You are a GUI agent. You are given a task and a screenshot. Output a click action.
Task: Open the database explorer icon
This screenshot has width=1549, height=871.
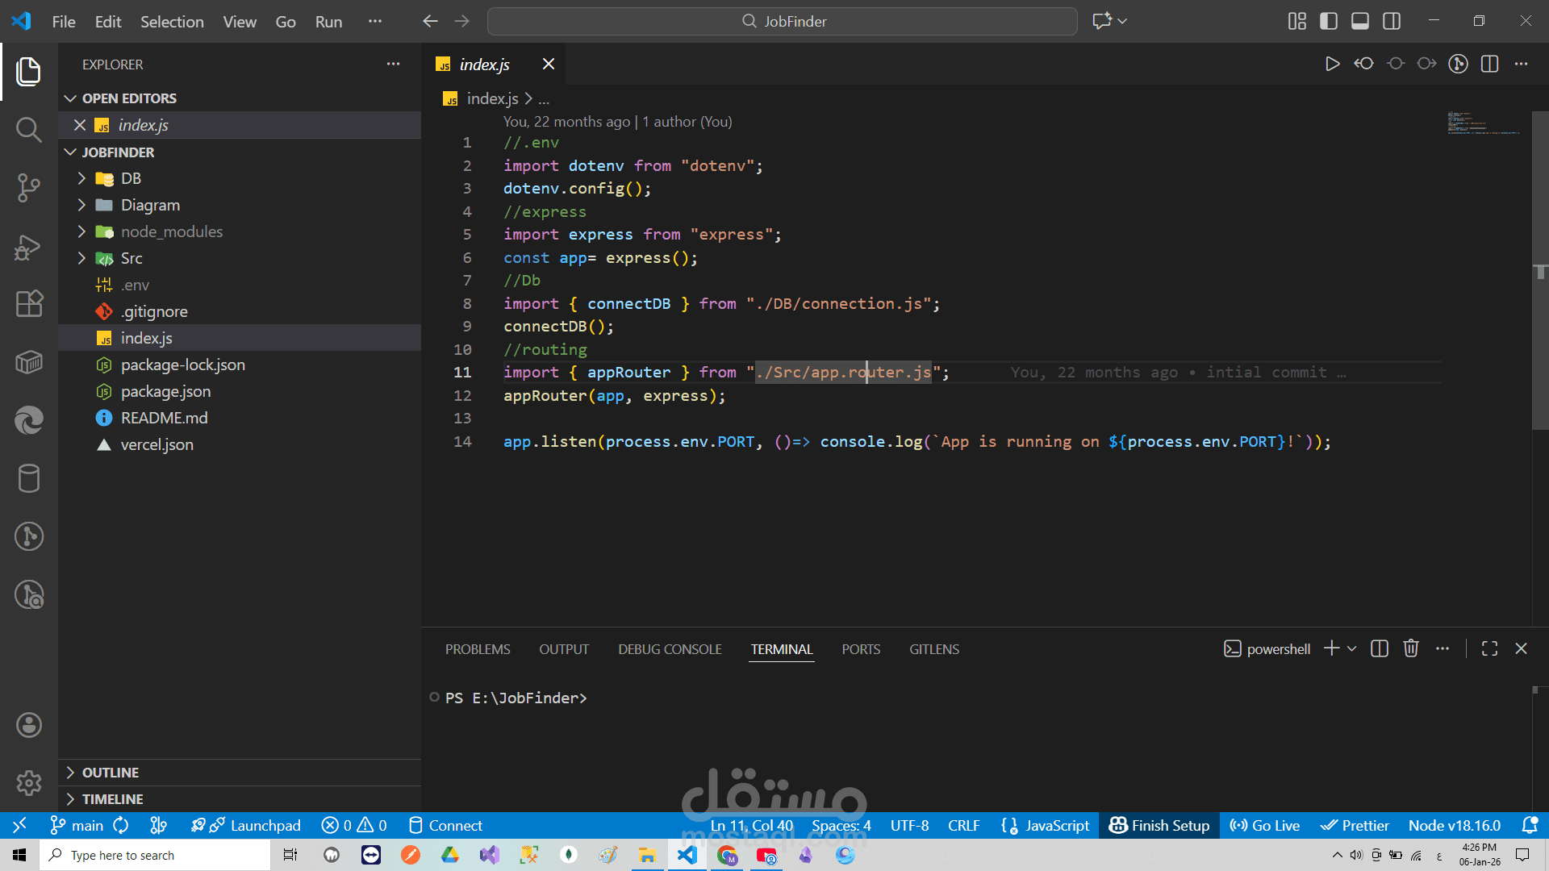[x=29, y=478]
